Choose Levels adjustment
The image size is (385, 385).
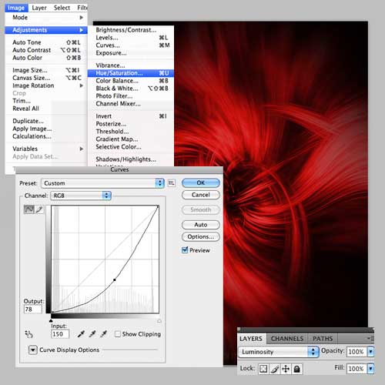(x=131, y=38)
